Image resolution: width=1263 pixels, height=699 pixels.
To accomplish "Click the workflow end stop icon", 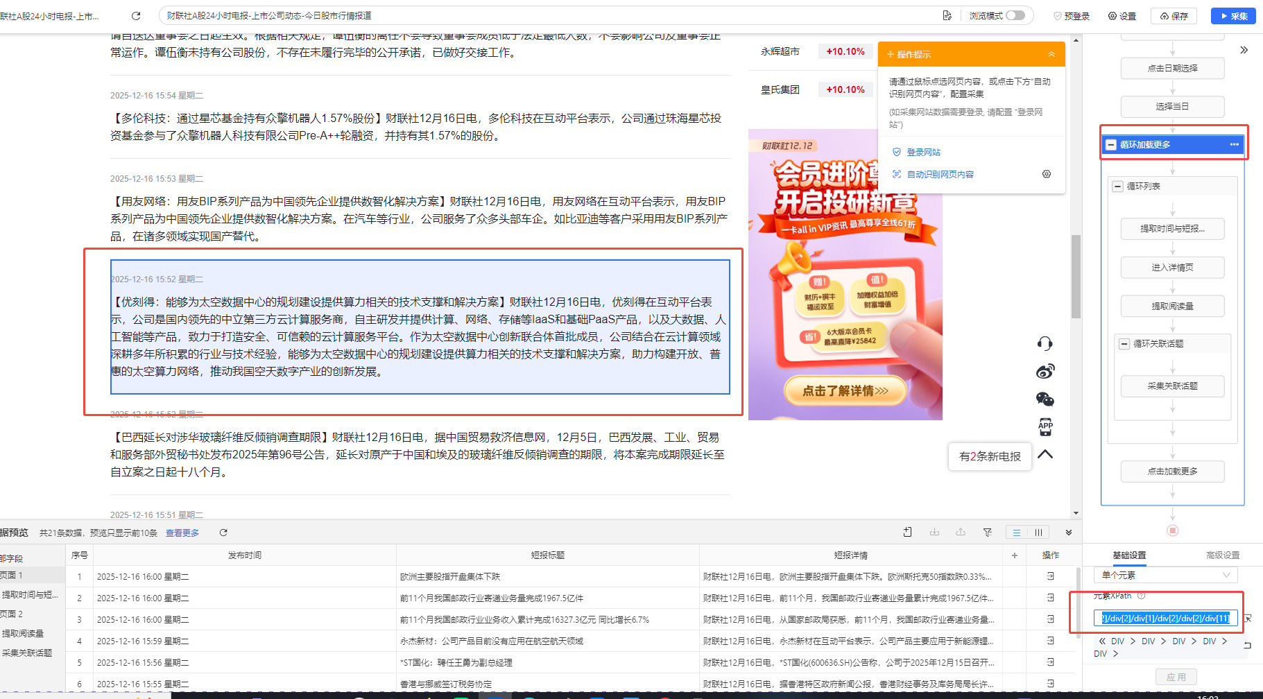I will [1173, 530].
